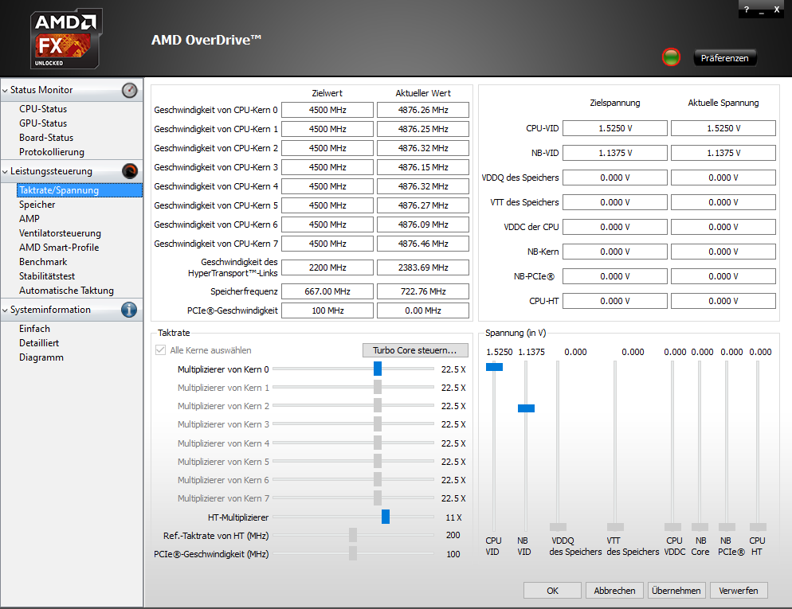Click Speicherfrequenz Zielwert field 667.00 MHz
Viewport: 792px width, 609px height.
327,291
